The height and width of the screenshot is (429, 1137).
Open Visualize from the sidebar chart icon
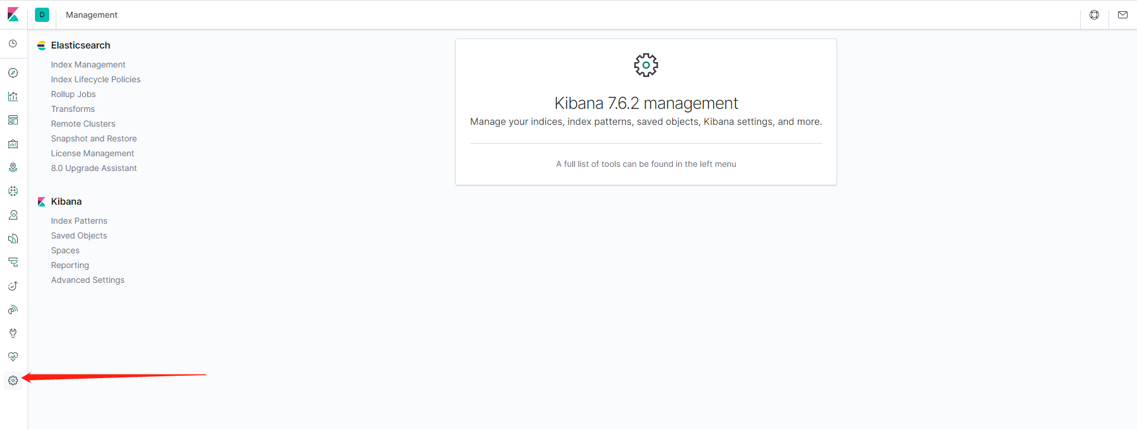(x=13, y=96)
